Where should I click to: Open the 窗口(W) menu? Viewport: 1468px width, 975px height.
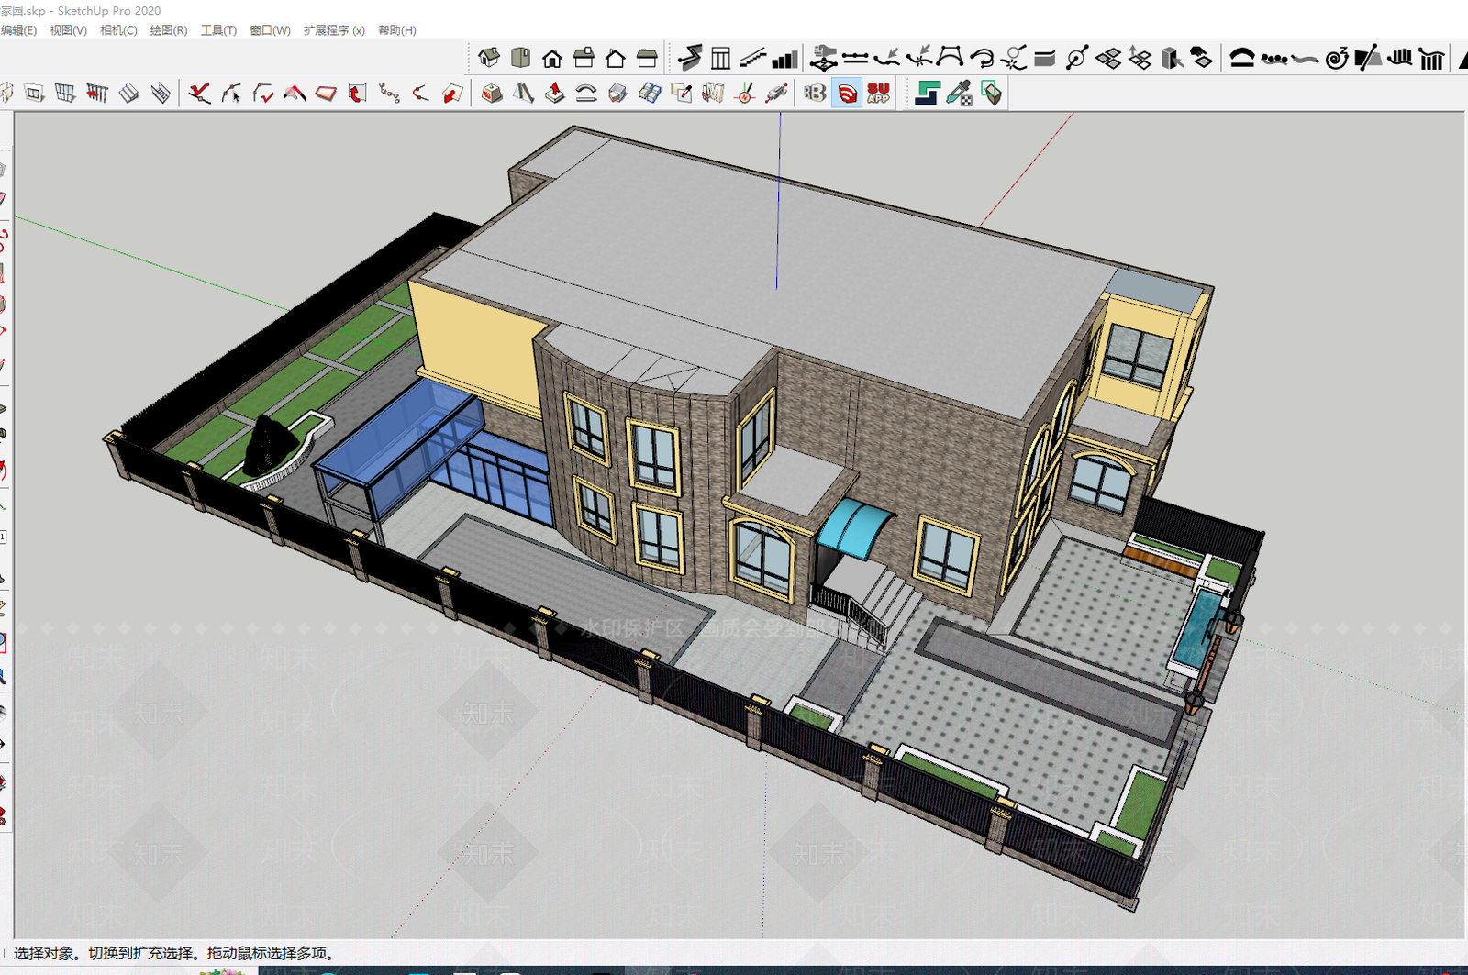(270, 30)
